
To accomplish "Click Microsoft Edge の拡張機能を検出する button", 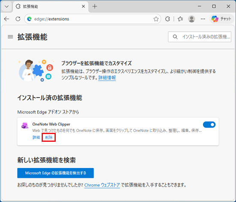I will [x=55, y=173].
